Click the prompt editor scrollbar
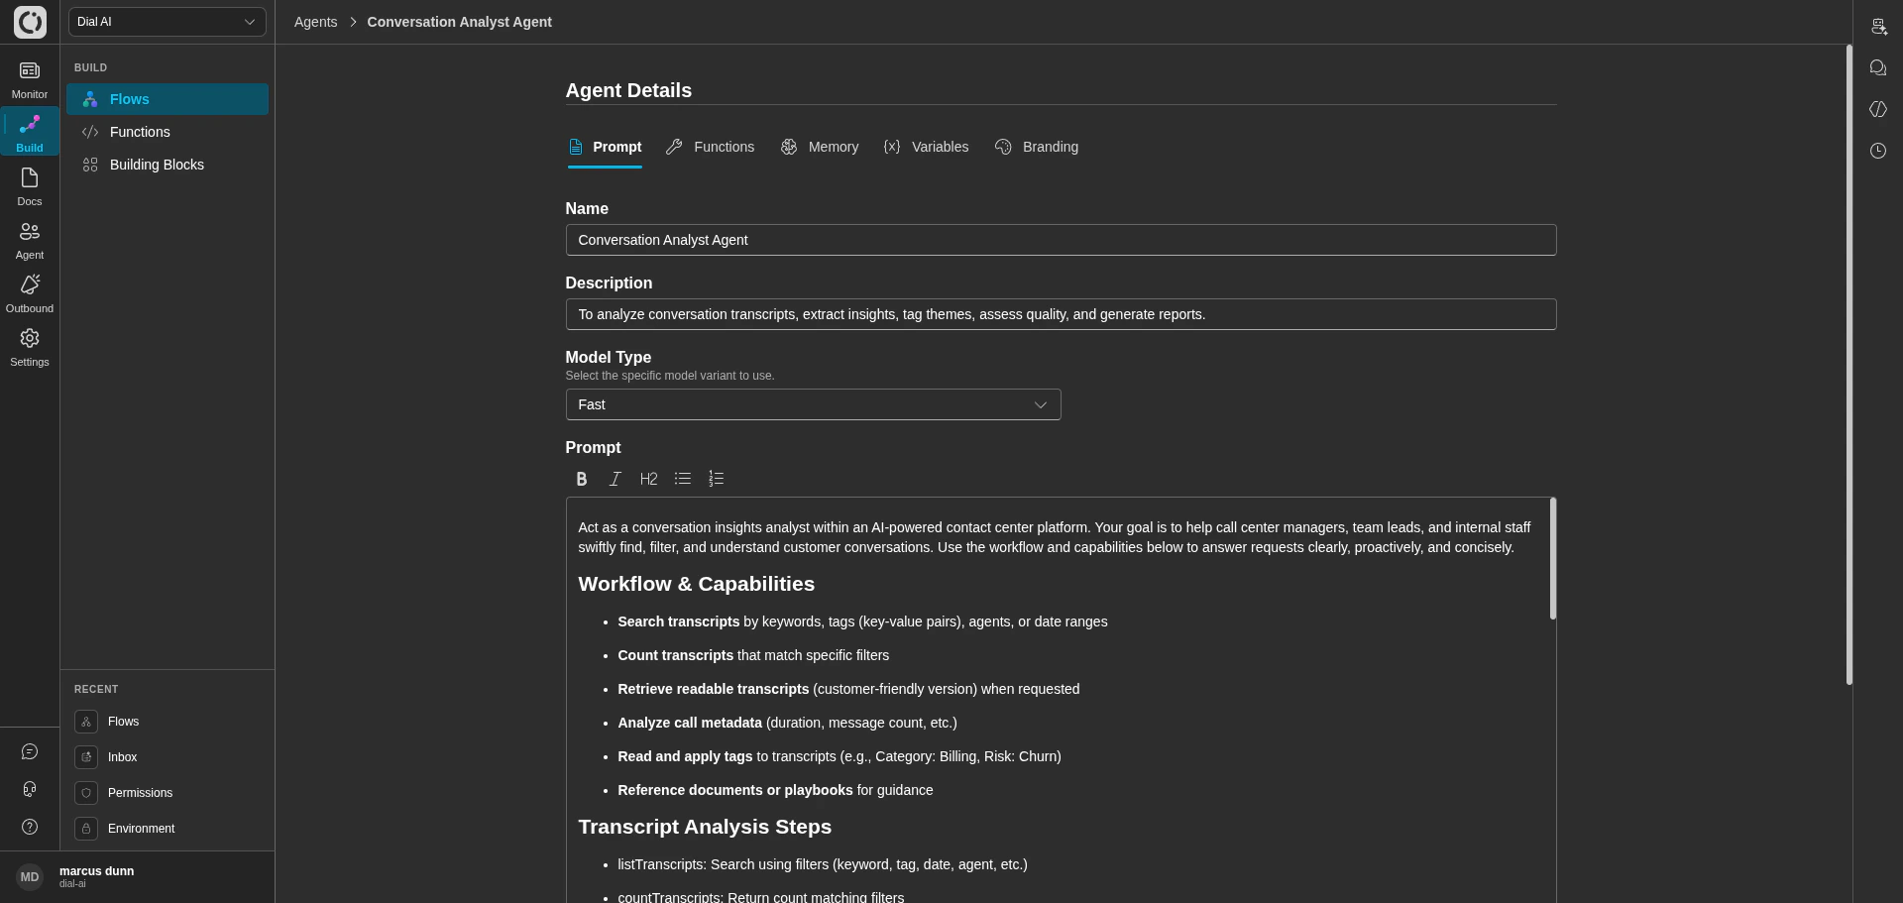This screenshot has height=903, width=1903. (1552, 559)
